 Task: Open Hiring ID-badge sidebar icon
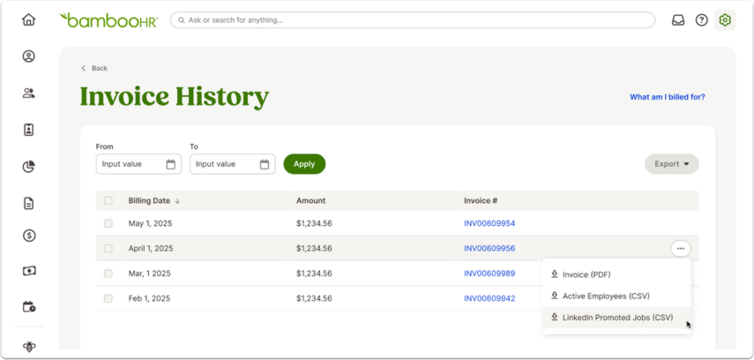pyautogui.click(x=29, y=130)
